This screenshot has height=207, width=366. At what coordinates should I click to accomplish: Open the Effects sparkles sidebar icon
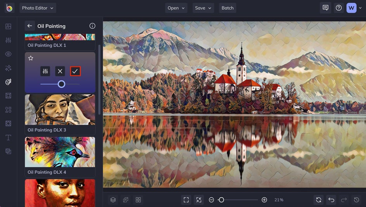(x=8, y=68)
